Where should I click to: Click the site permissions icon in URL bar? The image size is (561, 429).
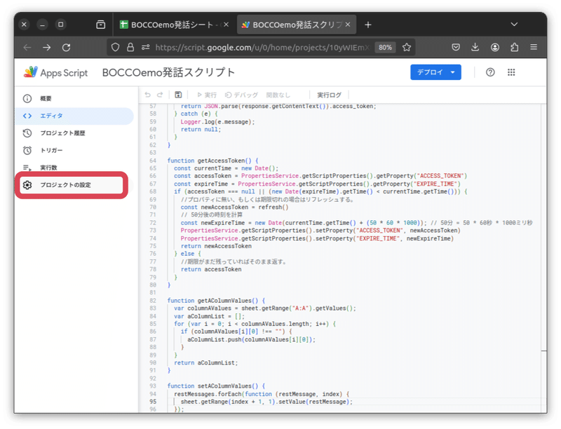145,47
